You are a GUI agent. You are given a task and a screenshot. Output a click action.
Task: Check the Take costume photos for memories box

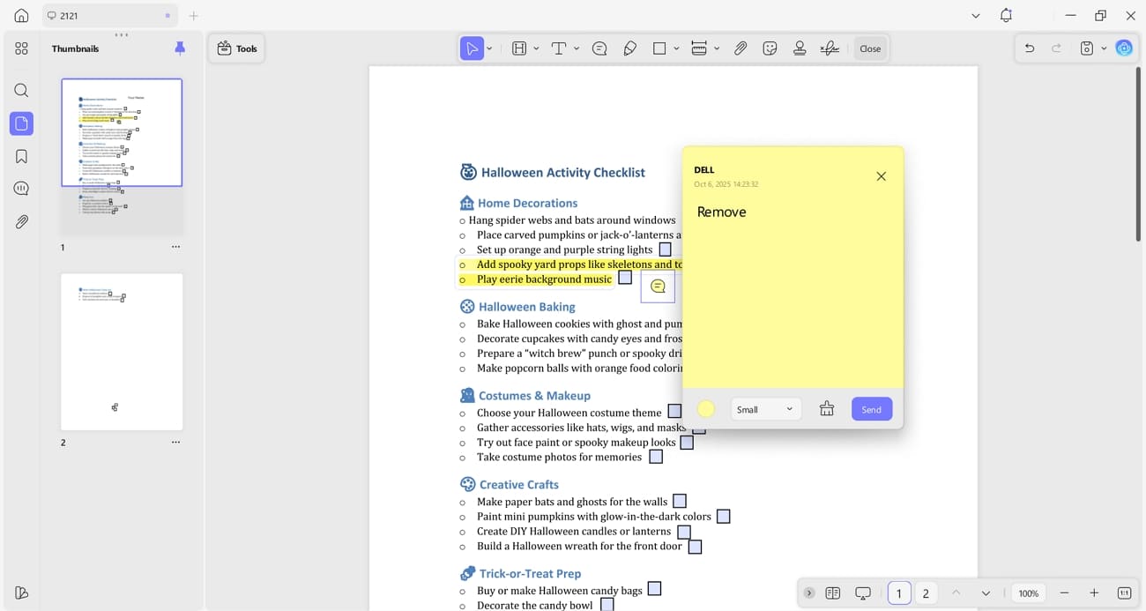[x=656, y=457]
